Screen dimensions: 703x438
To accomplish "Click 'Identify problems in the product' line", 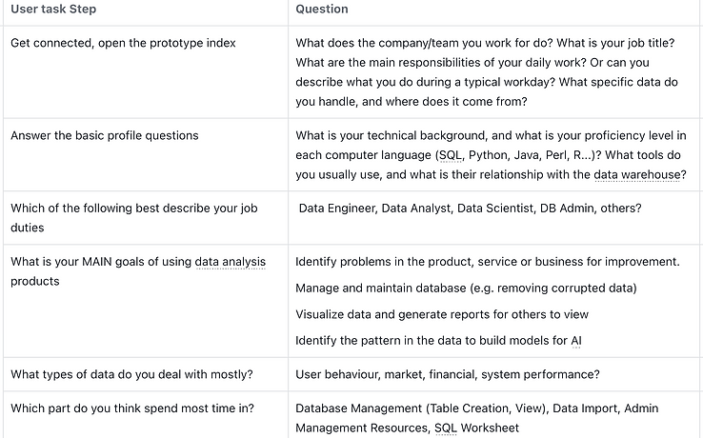I will point(488,262).
